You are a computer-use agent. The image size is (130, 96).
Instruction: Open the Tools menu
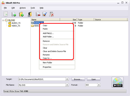coord(33,8)
